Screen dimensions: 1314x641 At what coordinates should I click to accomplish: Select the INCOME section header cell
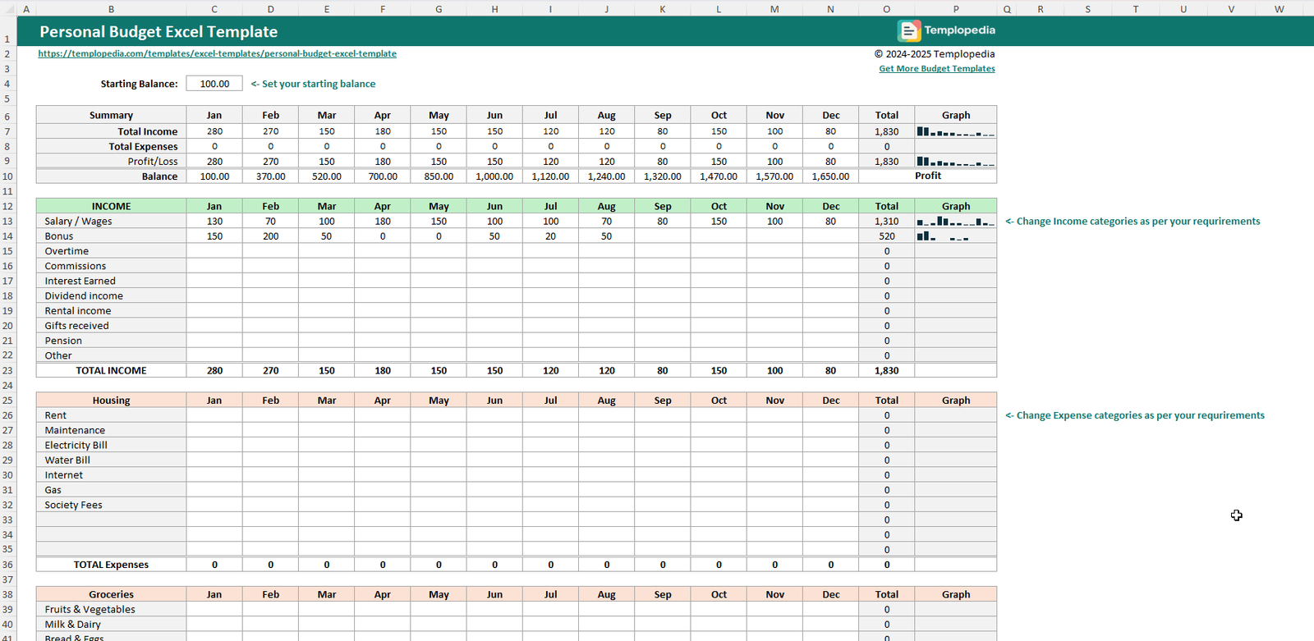click(111, 206)
